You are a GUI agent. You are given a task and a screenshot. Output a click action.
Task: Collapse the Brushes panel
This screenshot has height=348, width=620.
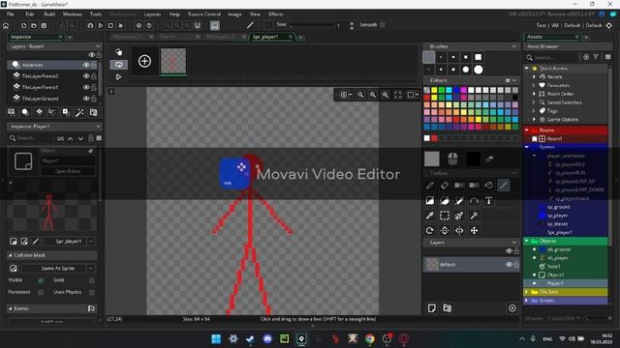tap(513, 46)
